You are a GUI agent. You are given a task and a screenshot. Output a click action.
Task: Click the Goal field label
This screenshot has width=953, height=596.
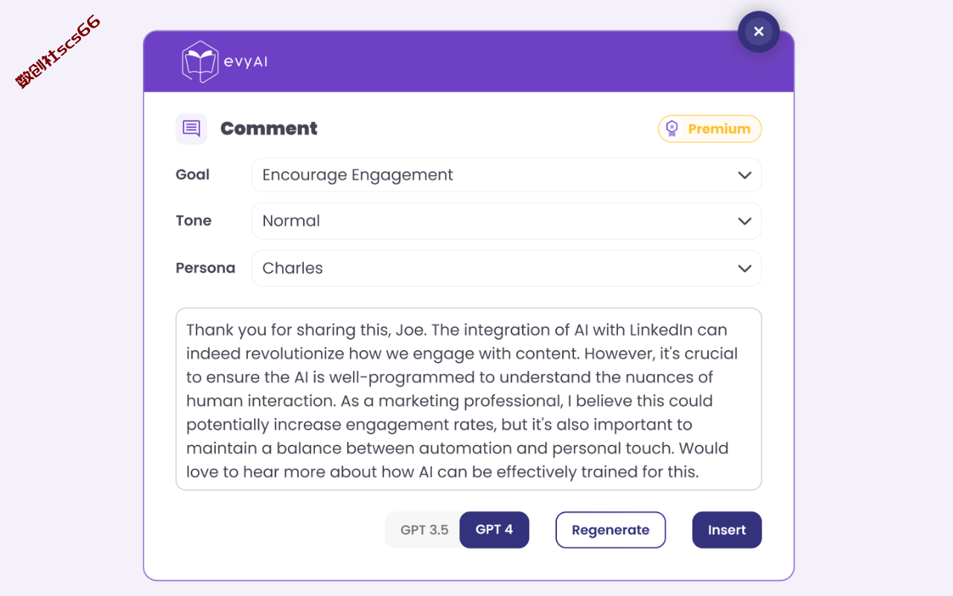[x=193, y=174]
